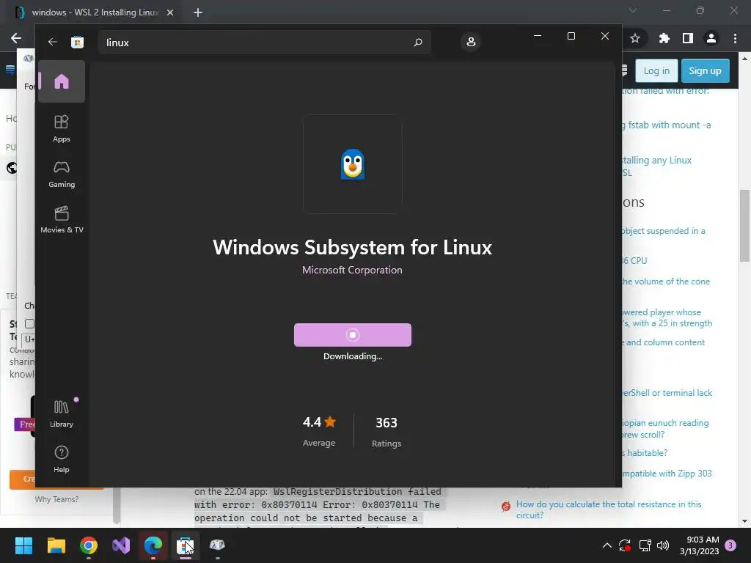Open Apps section in Store sidebar
The image size is (751, 563).
click(x=62, y=128)
